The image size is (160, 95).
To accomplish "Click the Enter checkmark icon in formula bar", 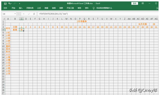I will [29, 14].
